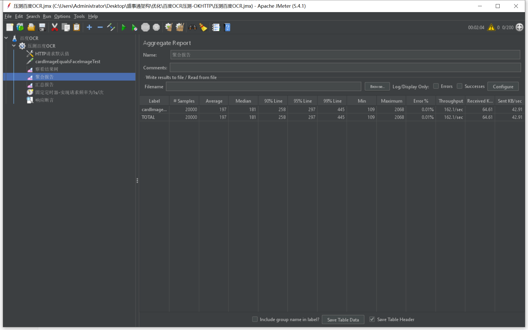Click the Configure button for result saving

click(x=502, y=86)
